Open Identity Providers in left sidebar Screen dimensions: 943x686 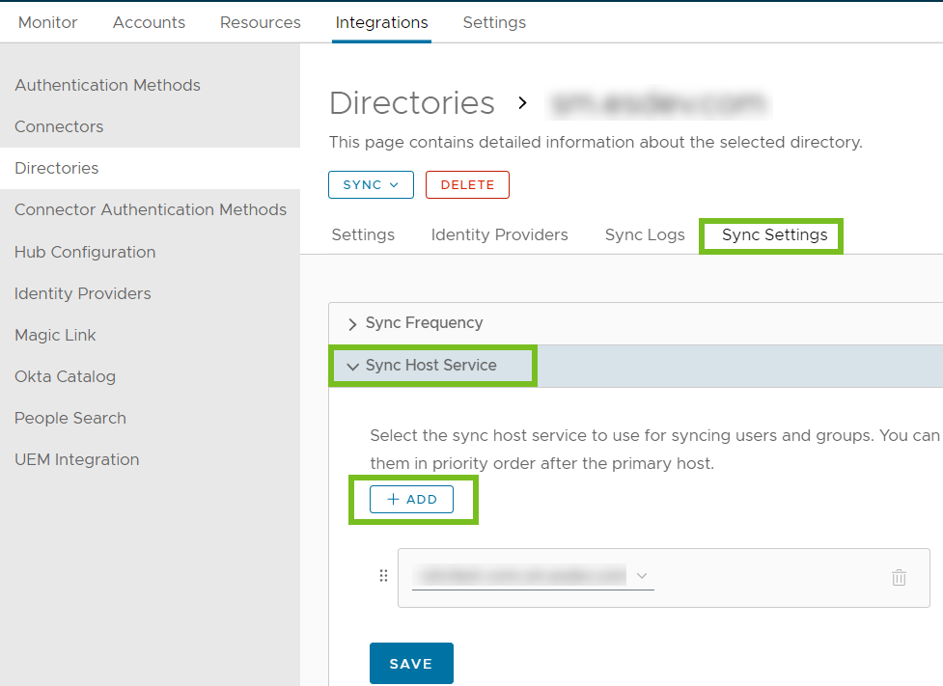tap(83, 293)
